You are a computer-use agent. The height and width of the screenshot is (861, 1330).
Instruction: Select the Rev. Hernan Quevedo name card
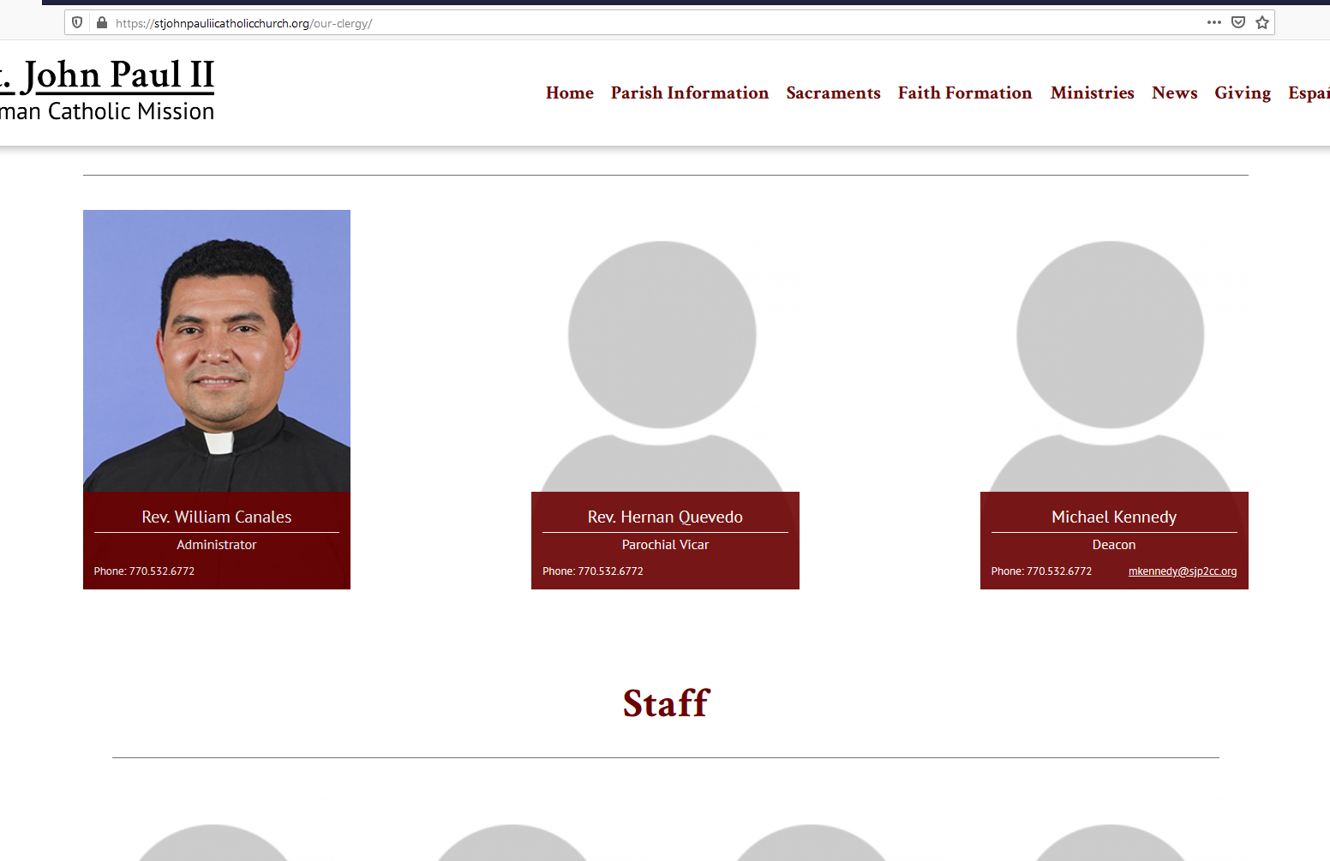pos(665,540)
